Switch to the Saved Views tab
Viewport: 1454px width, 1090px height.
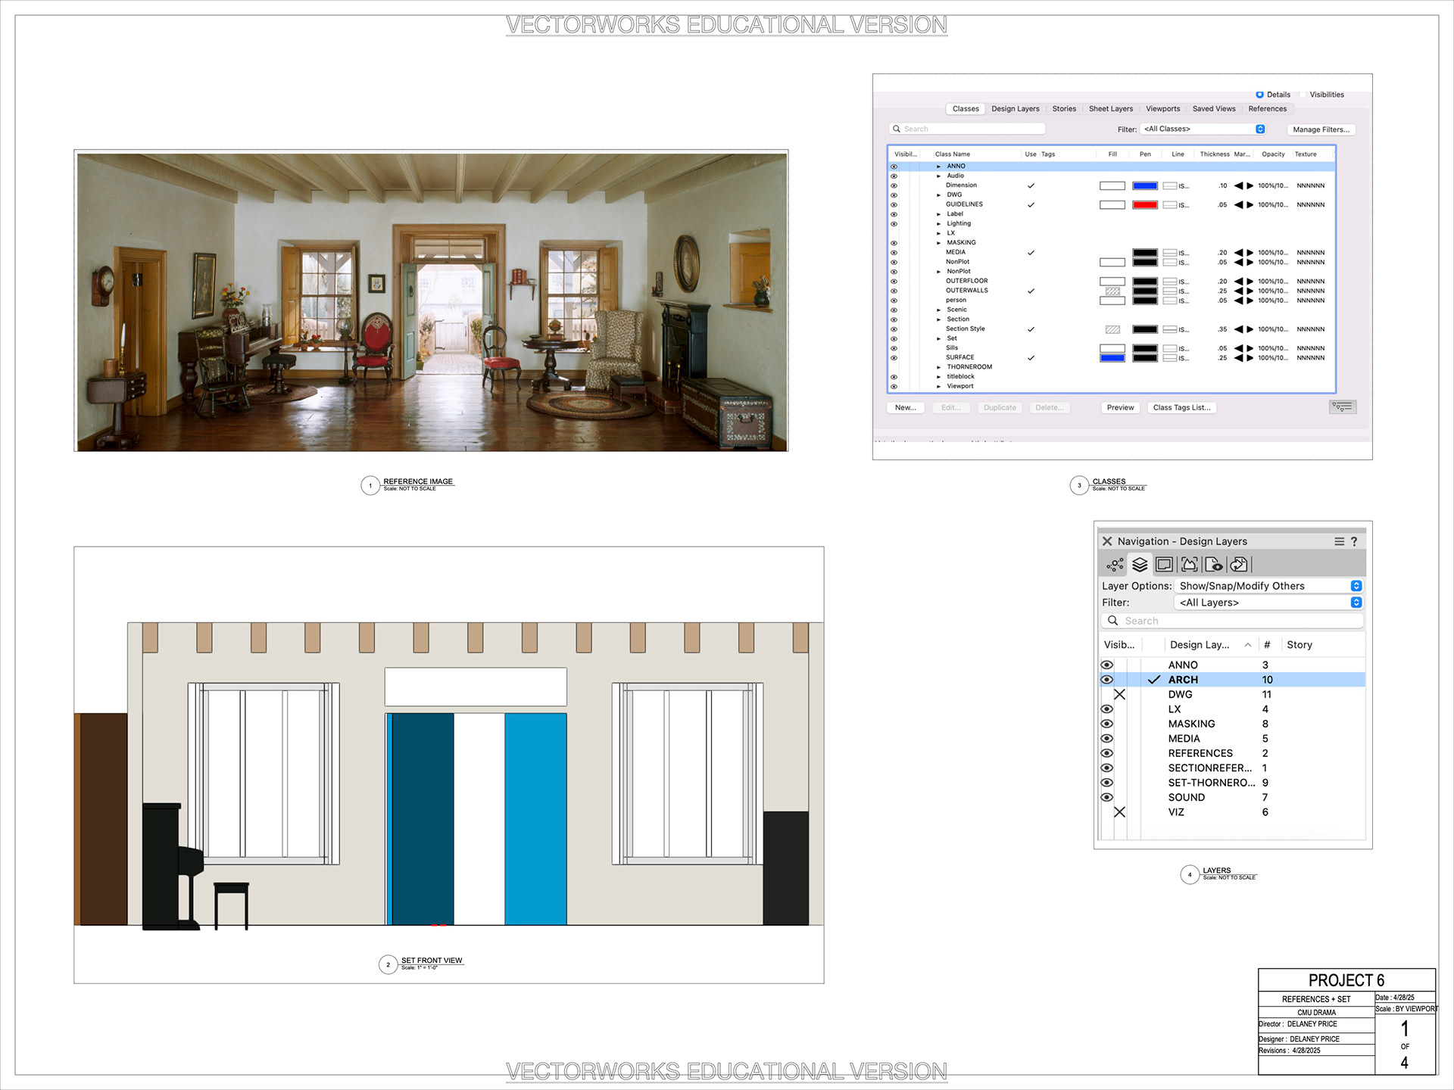tap(1213, 109)
